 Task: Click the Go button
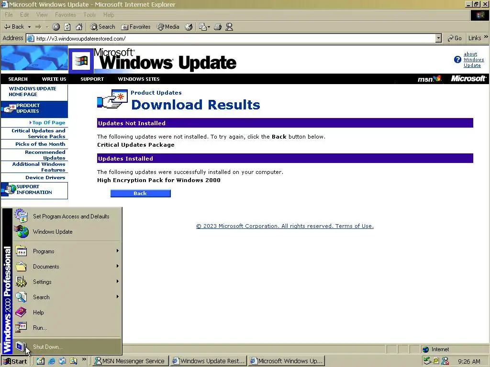[x=455, y=38]
